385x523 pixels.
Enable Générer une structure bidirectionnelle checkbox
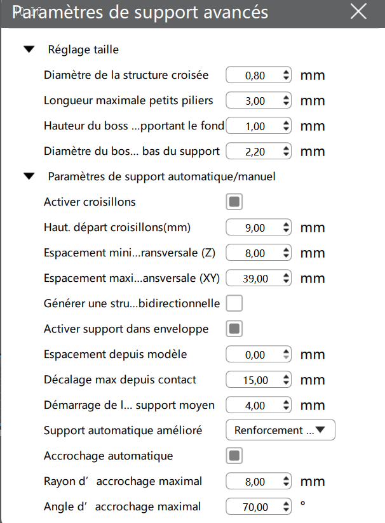click(x=234, y=303)
